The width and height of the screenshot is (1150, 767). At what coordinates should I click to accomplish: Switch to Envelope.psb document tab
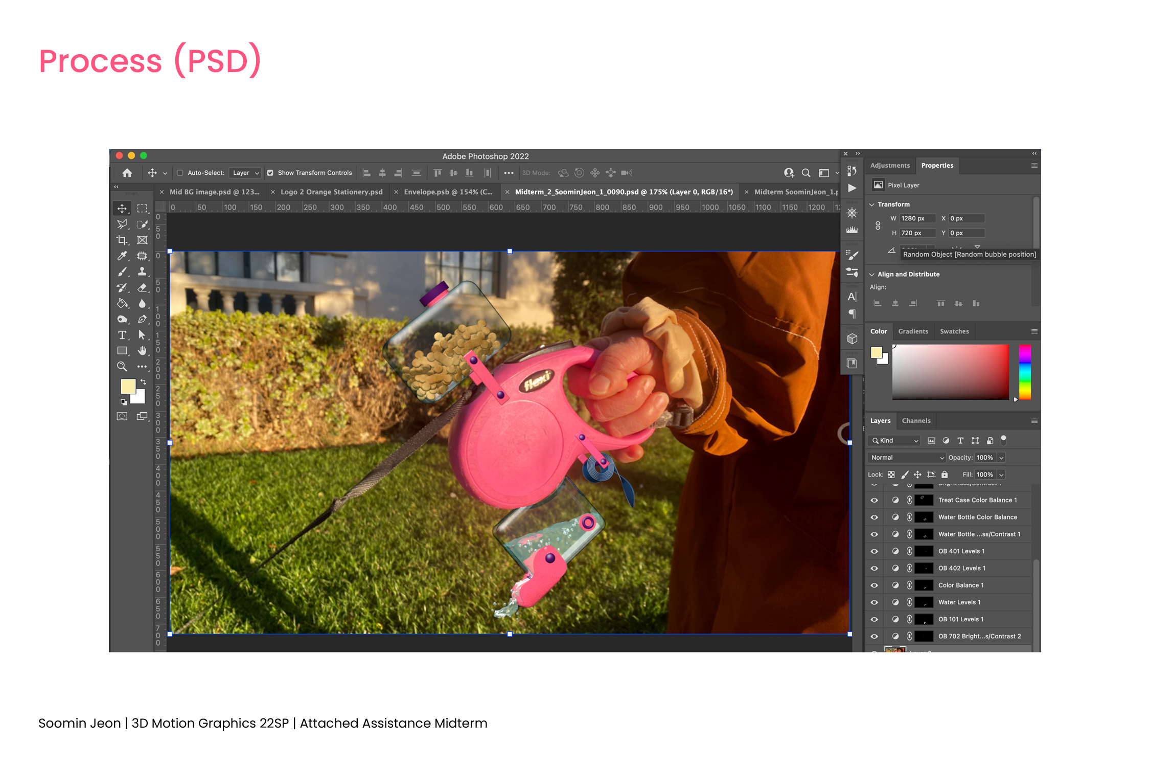(448, 192)
